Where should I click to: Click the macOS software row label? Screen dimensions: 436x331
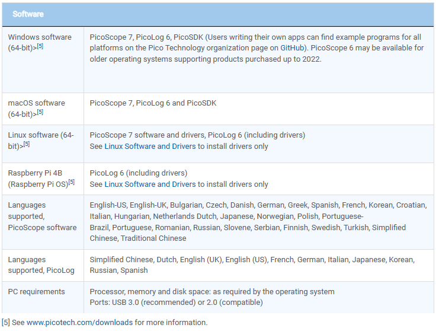pos(36,103)
